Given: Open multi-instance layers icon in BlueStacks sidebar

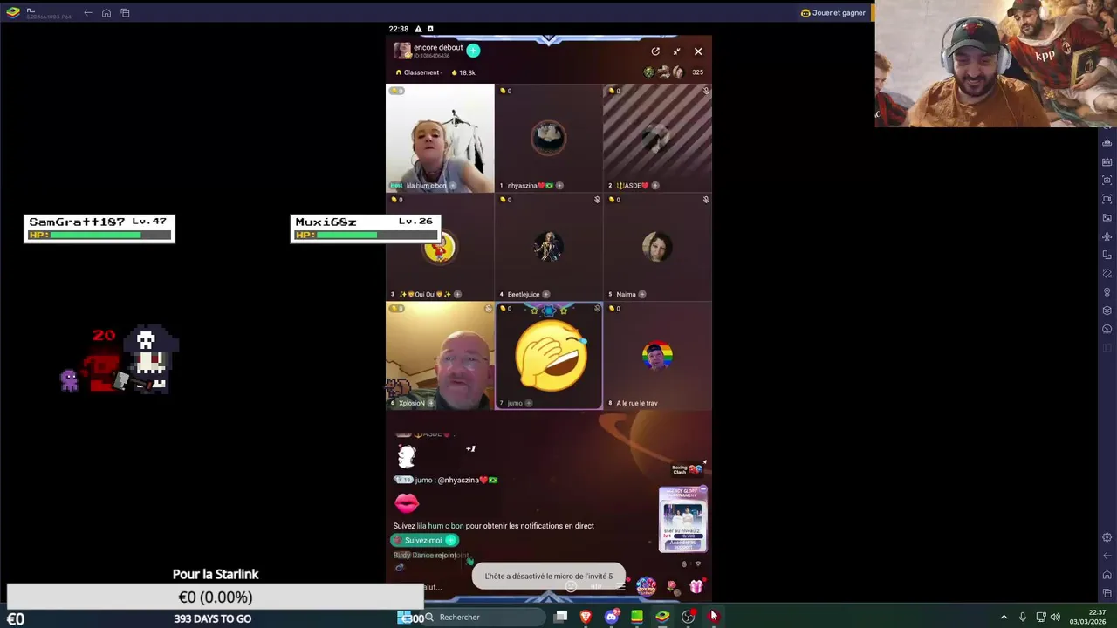Looking at the screenshot, I should pos(1107,311).
